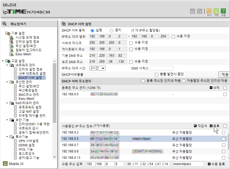Screen dimensions: 230x169
Task: Click the 삭제 delete label
Action: [216, 88]
